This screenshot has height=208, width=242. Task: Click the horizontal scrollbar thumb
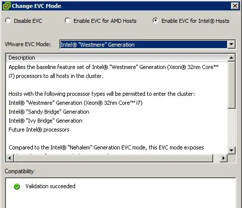(x=113, y=158)
